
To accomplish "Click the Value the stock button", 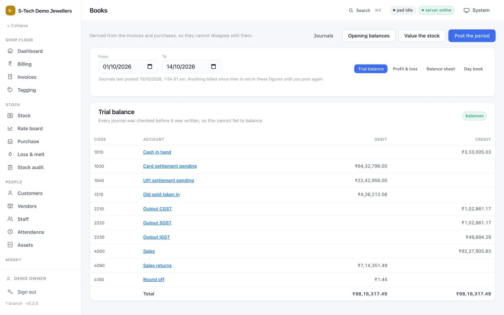I will point(422,36).
